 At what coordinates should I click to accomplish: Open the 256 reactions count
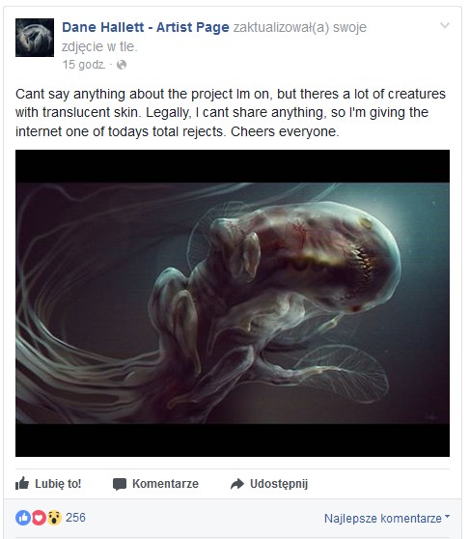(x=75, y=518)
